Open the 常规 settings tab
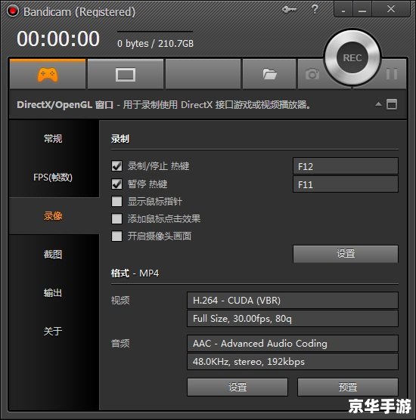 click(53, 138)
